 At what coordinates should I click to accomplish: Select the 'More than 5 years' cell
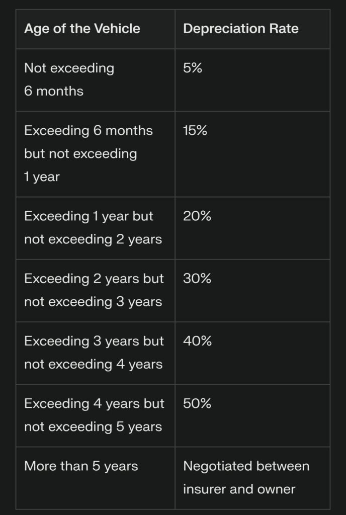(81, 466)
